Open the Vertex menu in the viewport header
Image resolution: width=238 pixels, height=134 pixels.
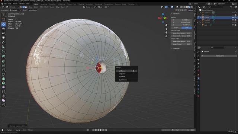click(52, 7)
